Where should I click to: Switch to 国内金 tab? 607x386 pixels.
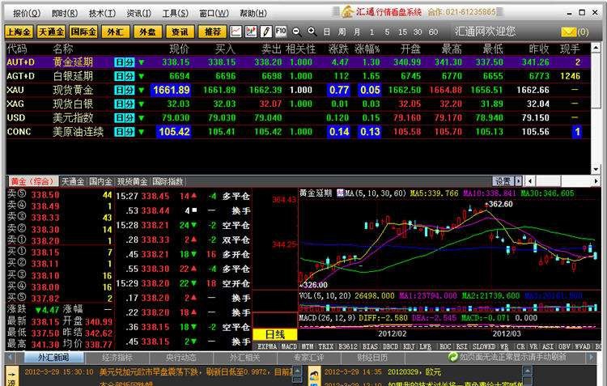coord(100,181)
